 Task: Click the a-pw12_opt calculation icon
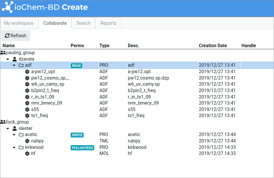click(27, 72)
